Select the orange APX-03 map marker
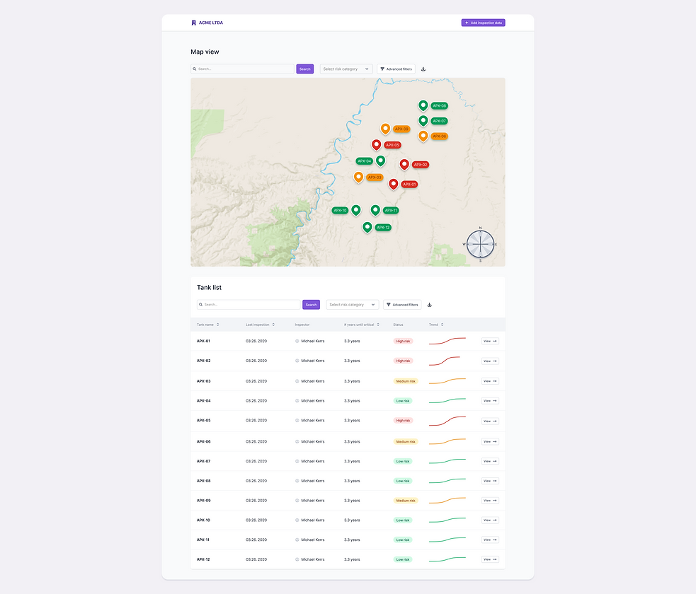This screenshot has height=594, width=696. coord(359,177)
